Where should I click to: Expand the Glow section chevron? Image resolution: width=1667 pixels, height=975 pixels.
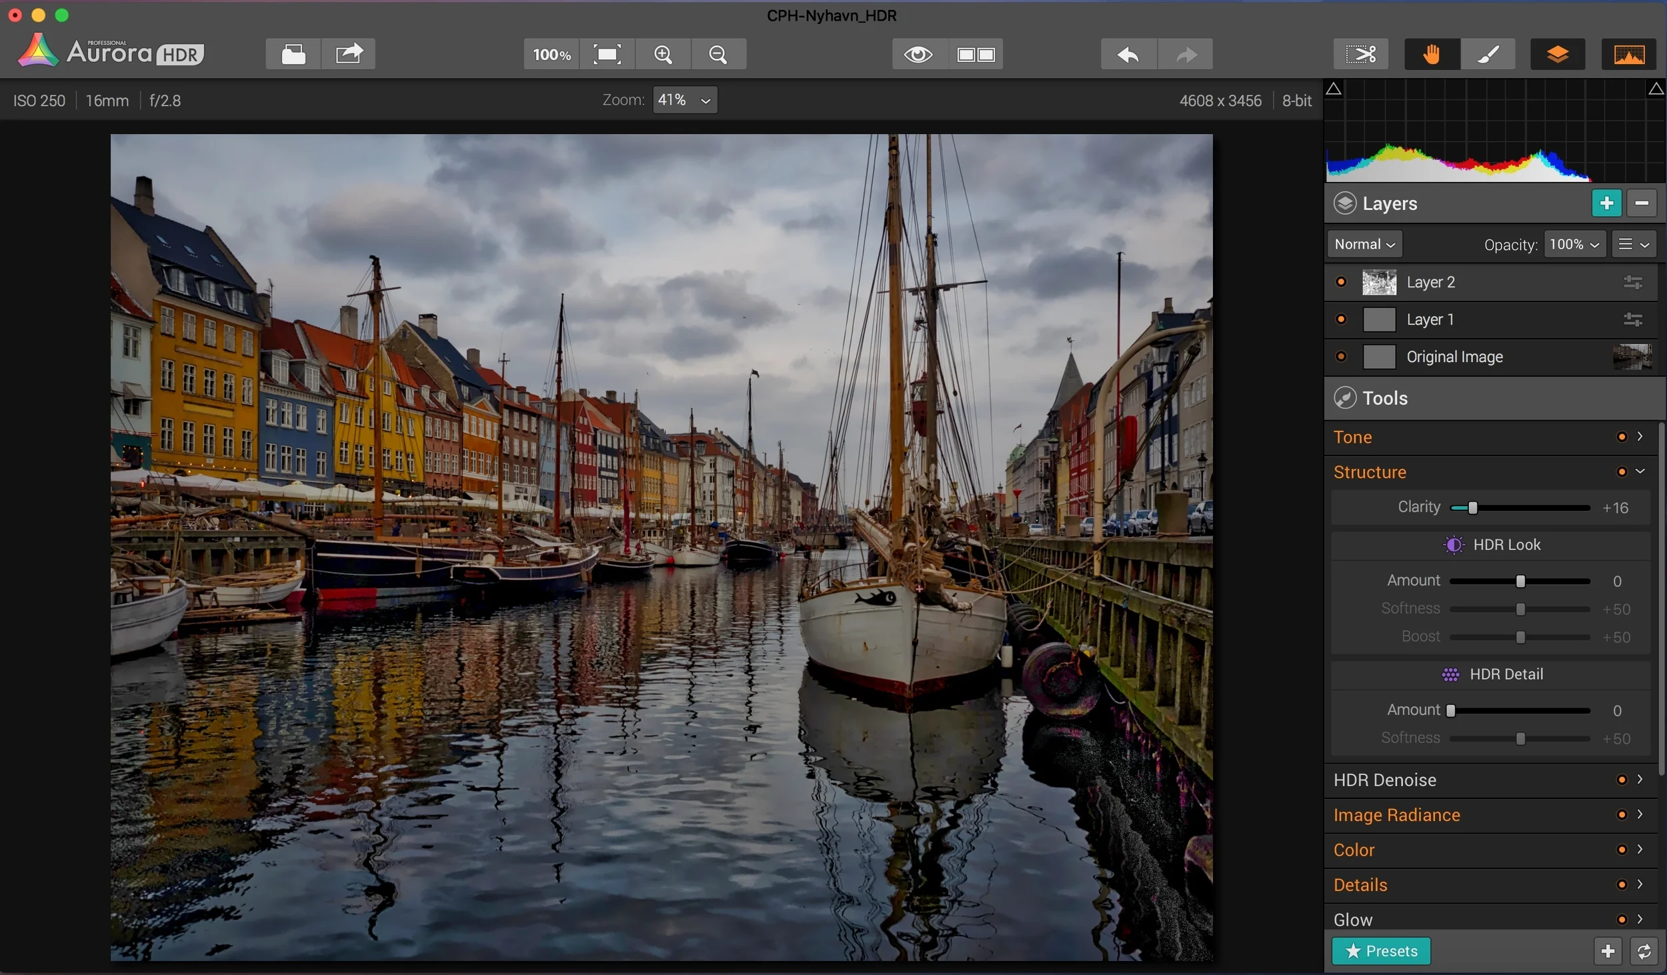tap(1640, 920)
